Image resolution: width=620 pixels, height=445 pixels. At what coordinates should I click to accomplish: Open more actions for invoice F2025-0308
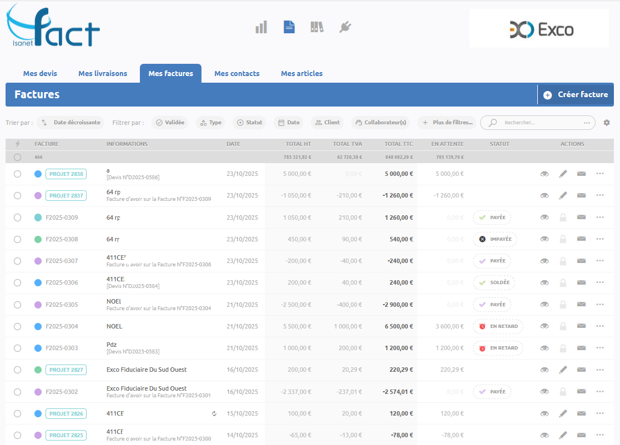599,239
